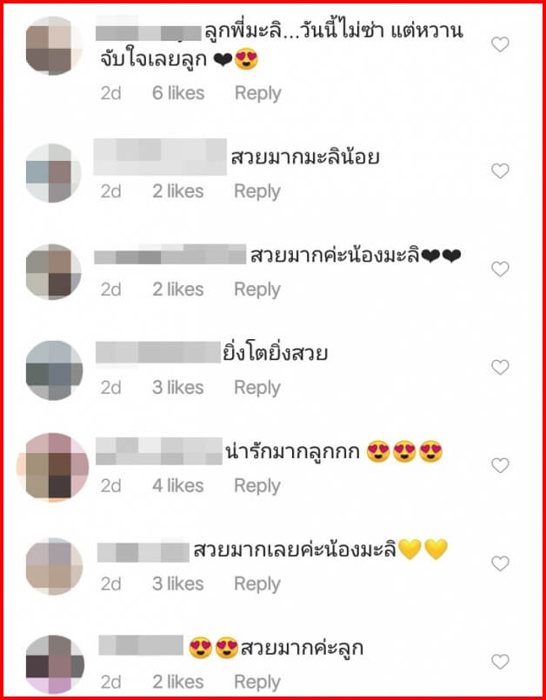The width and height of the screenshot is (546, 700).
Task: Heart the 'ยิ่งโตยิ่งสวย' comment
Action: click(500, 367)
